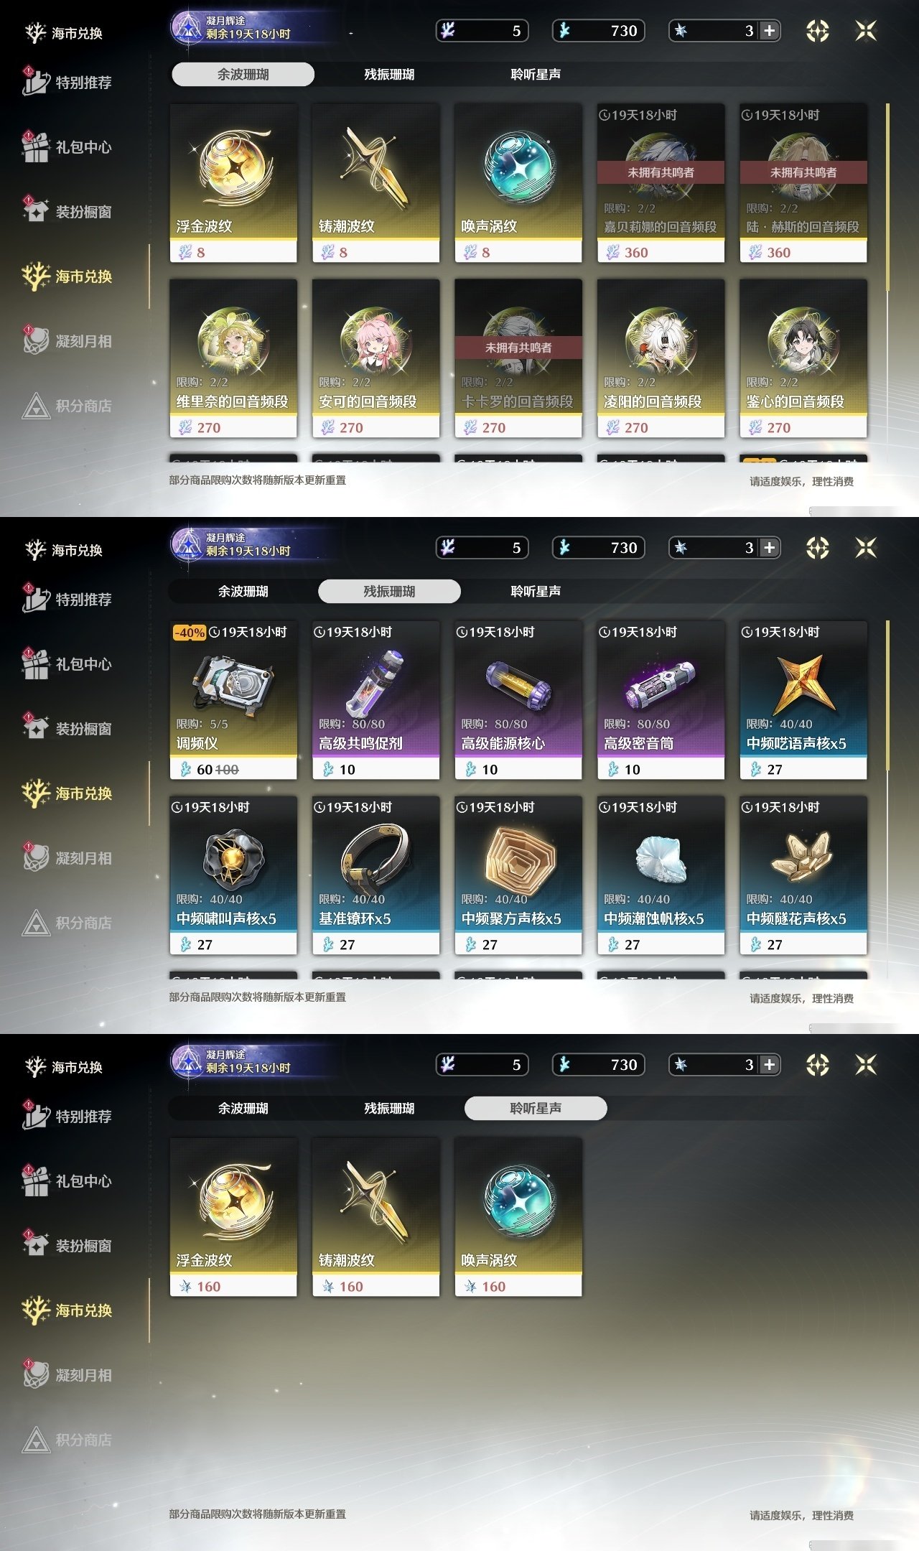Image resolution: width=919 pixels, height=1551 pixels.
Task: Select the 基准镣环x5 ring item
Action: coord(375,876)
